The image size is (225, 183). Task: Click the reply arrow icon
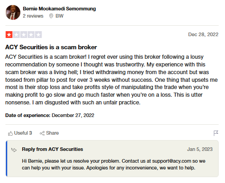tap(14, 150)
